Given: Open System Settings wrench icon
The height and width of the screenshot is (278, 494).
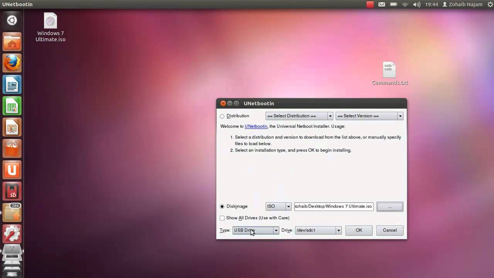Looking at the screenshot, I should [x=12, y=234].
